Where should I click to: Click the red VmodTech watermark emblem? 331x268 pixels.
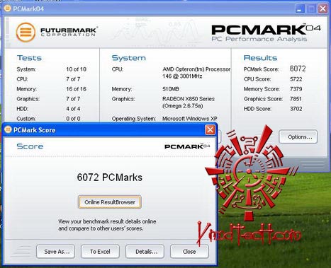click(x=252, y=172)
